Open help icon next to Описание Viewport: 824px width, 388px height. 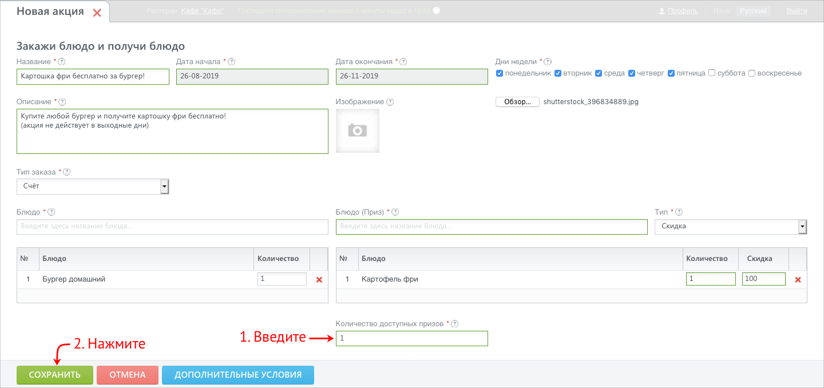(x=62, y=102)
